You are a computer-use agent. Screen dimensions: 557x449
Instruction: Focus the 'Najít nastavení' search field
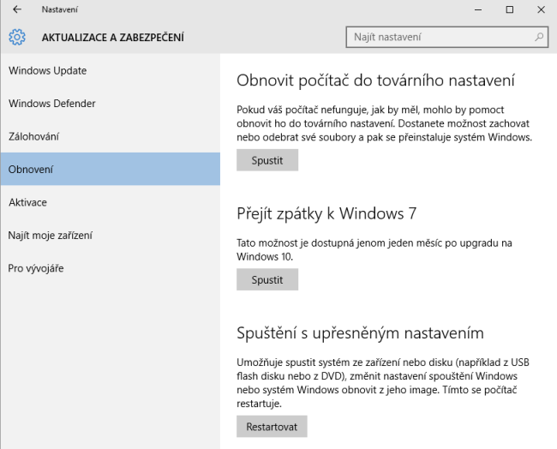click(446, 37)
